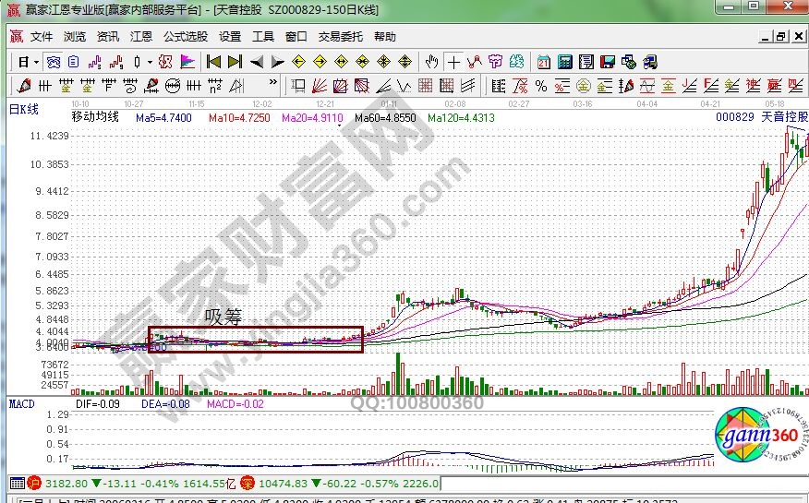Click the yellow diamond left-arrow icon
The image size is (809, 503).
point(297,62)
